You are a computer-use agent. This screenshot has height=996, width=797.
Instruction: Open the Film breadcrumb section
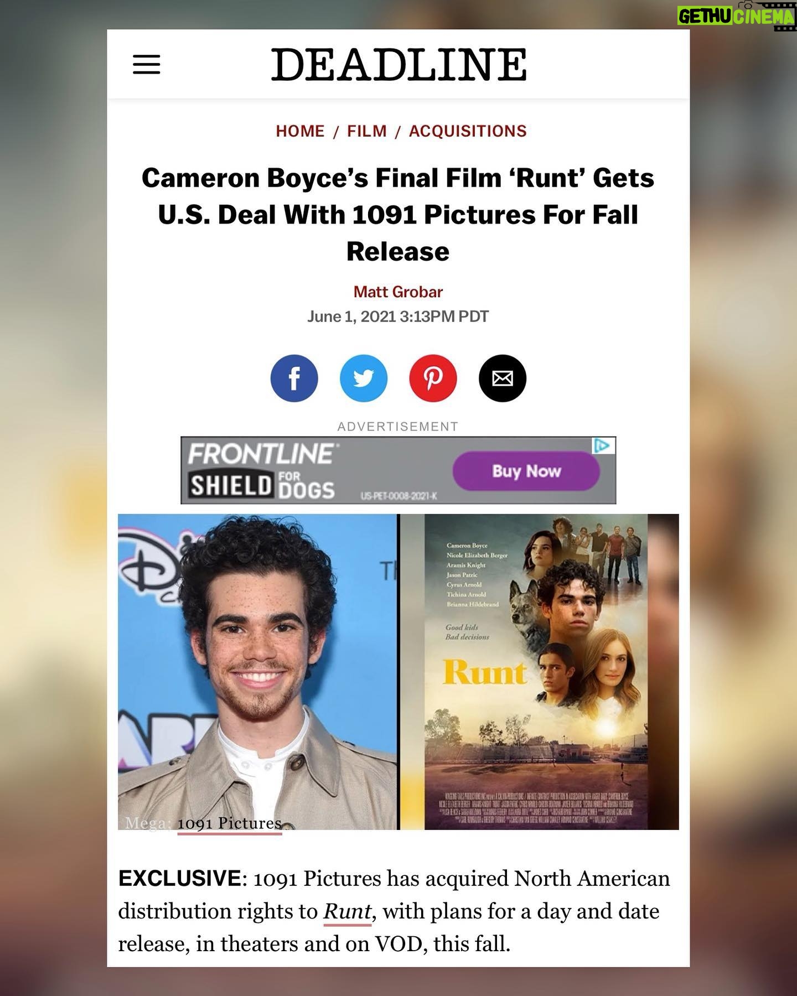pos(367,131)
